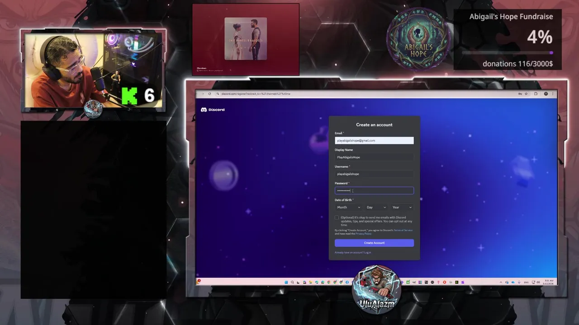Click the webcam feed thumbnail
This screenshot has width=579, height=325.
click(x=93, y=70)
